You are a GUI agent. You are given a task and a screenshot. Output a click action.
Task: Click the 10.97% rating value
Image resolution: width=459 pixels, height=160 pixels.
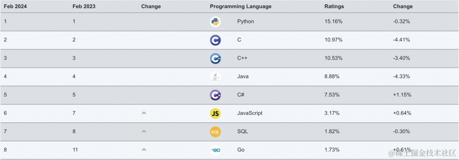333,40
